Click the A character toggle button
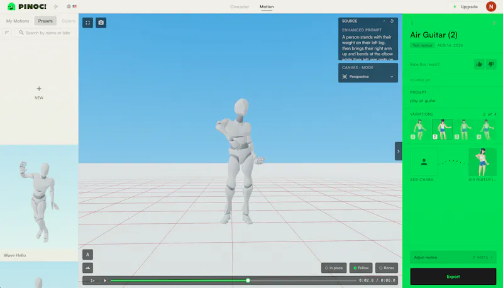 coord(87,255)
